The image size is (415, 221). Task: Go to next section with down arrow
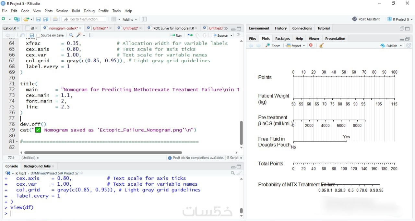204,35
